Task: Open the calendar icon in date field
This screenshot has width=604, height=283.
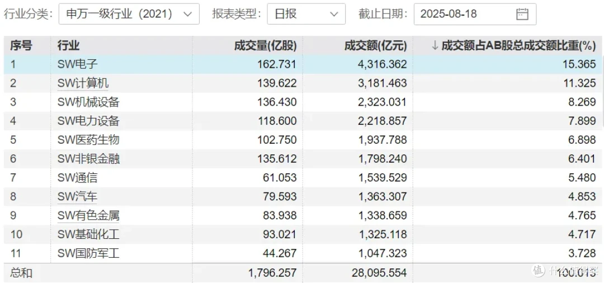Action: point(522,14)
